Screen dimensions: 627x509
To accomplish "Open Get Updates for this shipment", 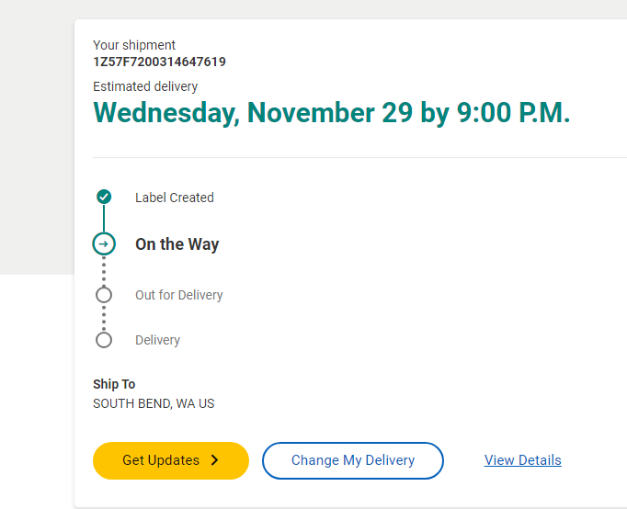I will point(171,460).
